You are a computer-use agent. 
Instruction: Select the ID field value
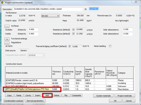94,9
